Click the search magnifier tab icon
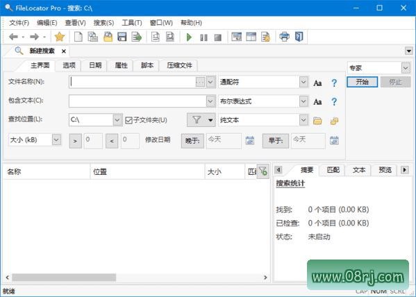 tap(19, 51)
